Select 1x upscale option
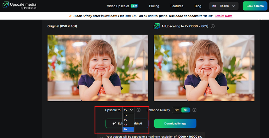269x138 pixels. (x=128, y=115)
